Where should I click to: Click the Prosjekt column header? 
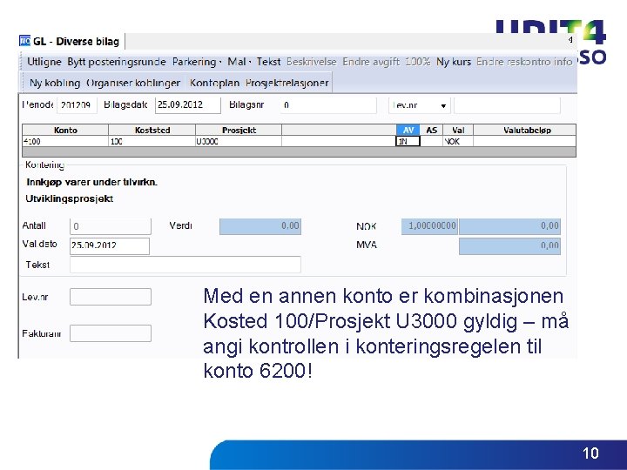point(239,131)
